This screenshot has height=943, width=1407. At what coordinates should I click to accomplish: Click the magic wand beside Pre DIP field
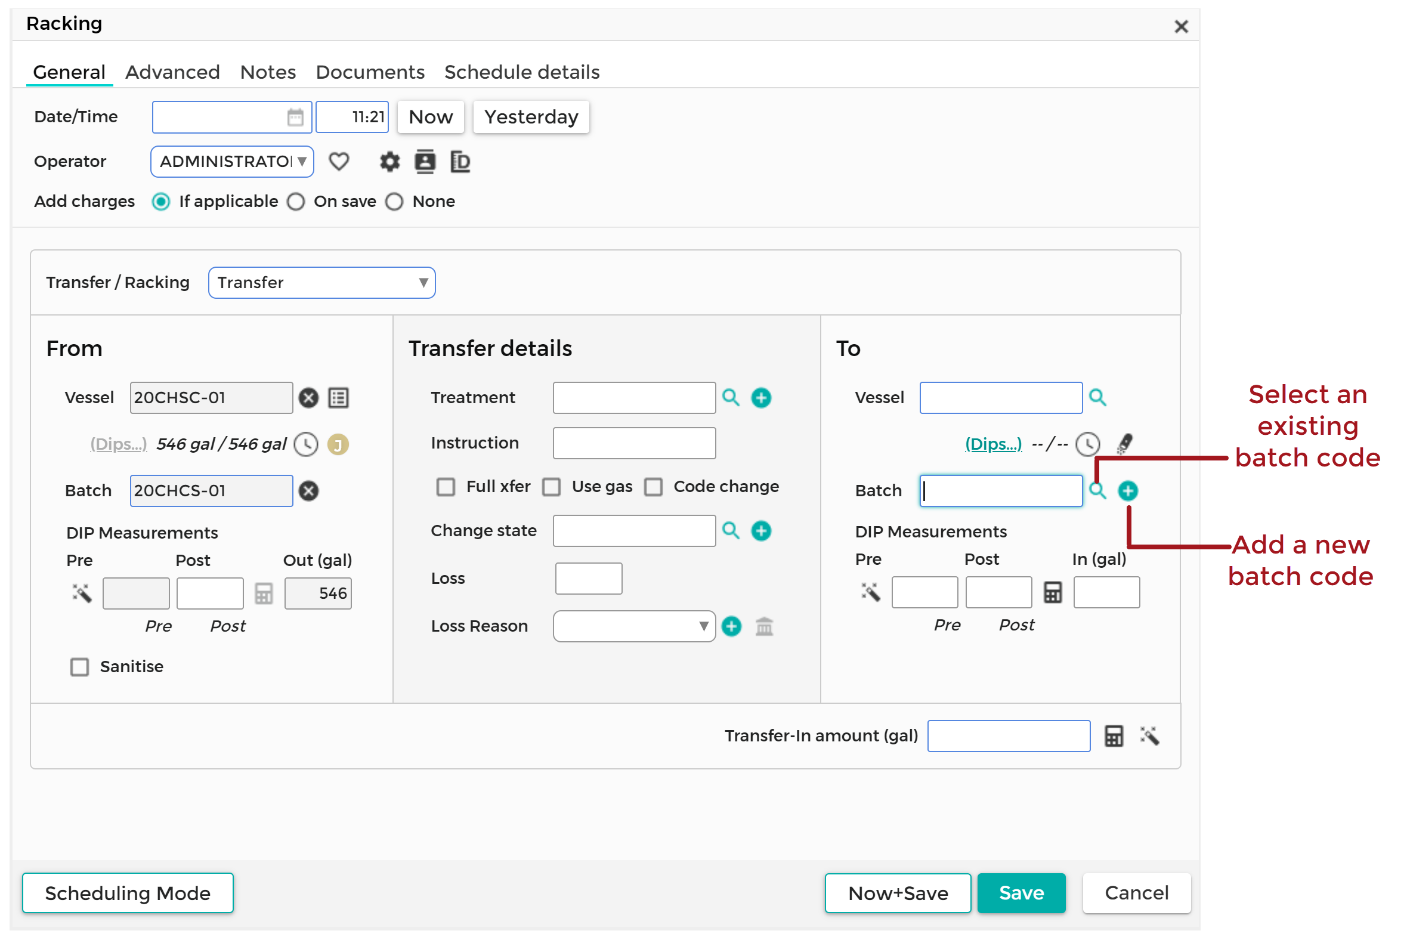click(82, 593)
